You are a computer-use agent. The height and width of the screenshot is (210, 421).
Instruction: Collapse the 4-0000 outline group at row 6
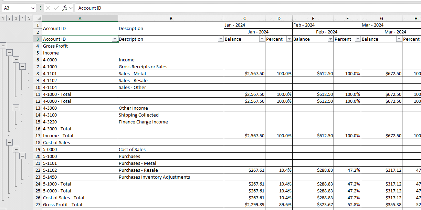(x=16, y=59)
